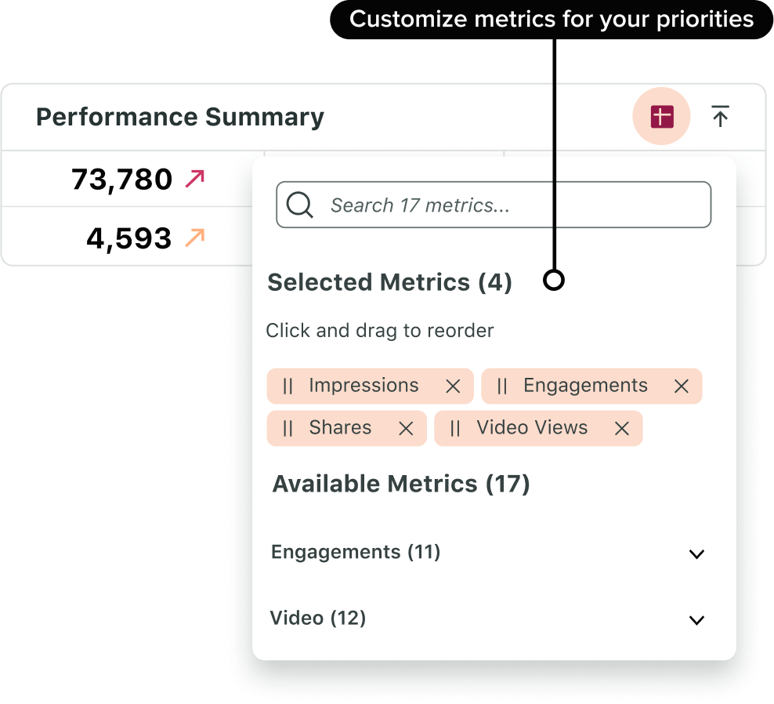This screenshot has width=774, height=704.
Task: Select the Video Views metric chip
Action: [531, 428]
